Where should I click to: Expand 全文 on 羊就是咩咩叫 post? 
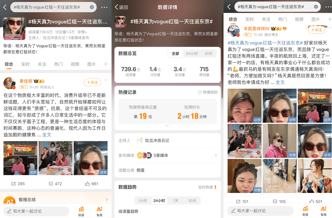click(280, 82)
